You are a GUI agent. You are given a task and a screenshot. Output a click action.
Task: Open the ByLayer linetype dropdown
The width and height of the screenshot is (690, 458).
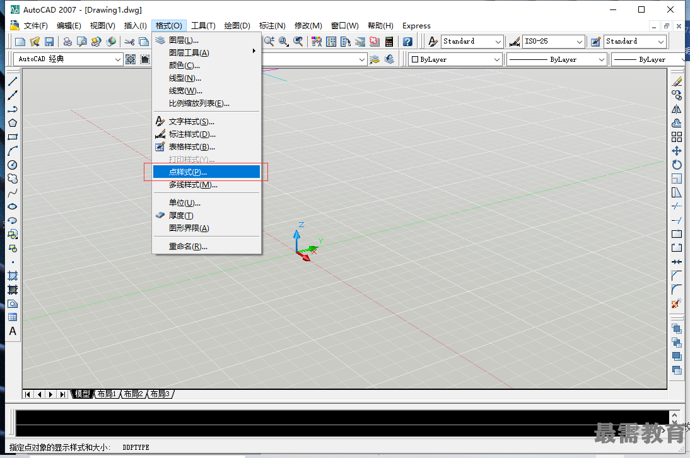pyautogui.click(x=557, y=59)
